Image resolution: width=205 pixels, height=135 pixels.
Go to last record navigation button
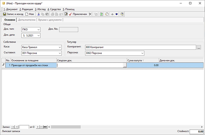click(x=41, y=127)
